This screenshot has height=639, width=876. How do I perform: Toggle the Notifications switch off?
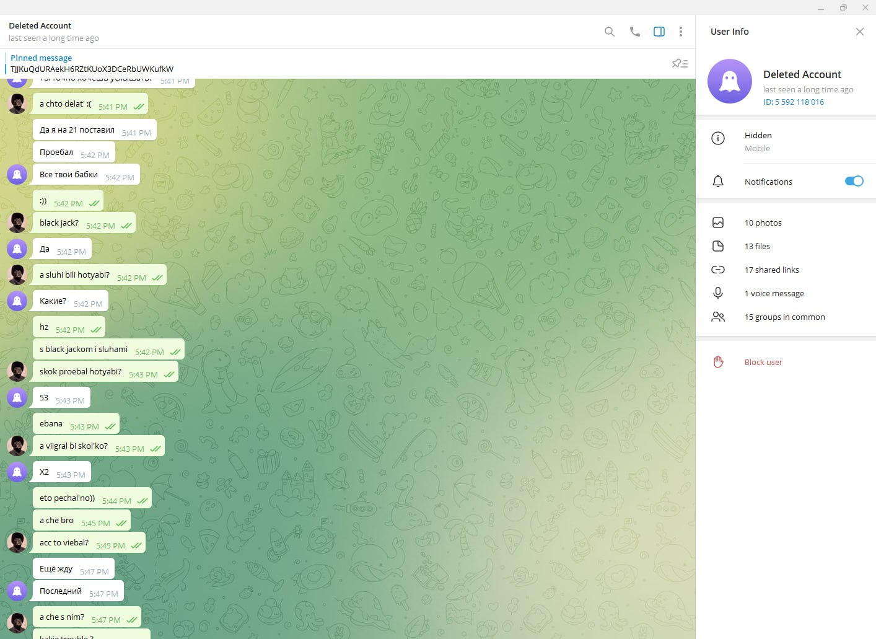click(x=854, y=181)
